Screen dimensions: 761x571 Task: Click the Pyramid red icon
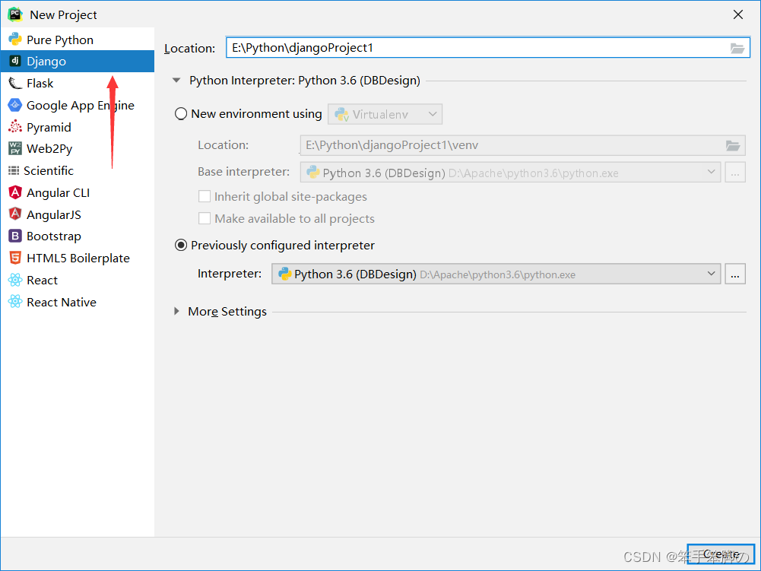(x=15, y=127)
